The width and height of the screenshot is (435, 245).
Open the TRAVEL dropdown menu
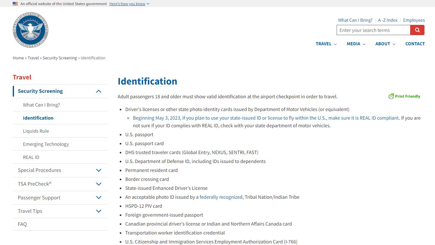coord(326,44)
